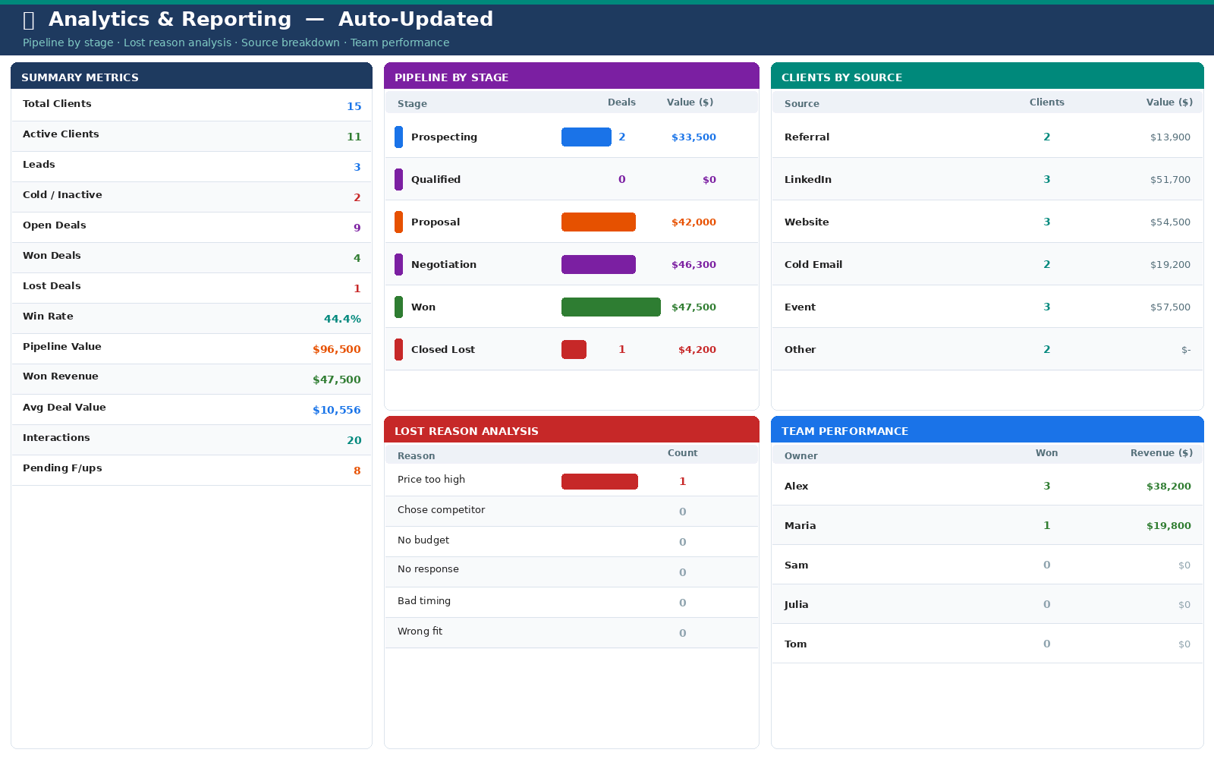This screenshot has height=759, width=1214.
Task: Click the blue Prospecting stage color marker
Action: click(398, 137)
